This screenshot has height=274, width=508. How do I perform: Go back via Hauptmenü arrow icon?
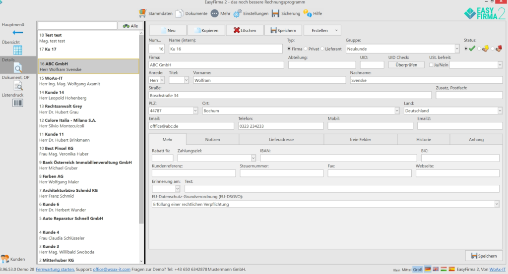point(17,32)
